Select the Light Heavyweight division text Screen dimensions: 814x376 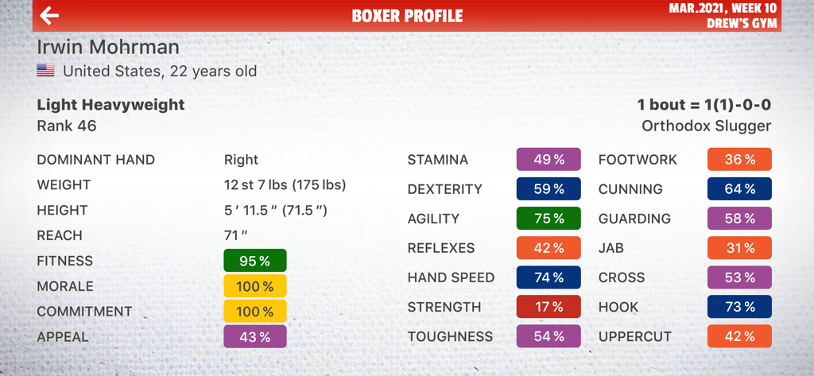pyautogui.click(x=110, y=104)
